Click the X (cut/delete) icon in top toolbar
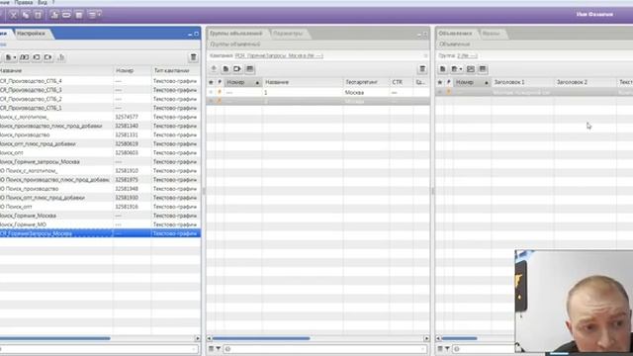The image size is (633, 356). coord(13,15)
